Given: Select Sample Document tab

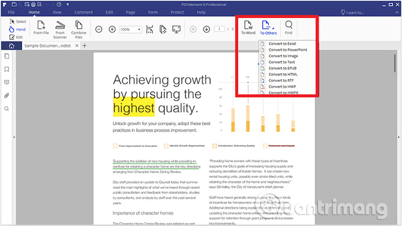Looking at the screenshot, I should point(47,46).
